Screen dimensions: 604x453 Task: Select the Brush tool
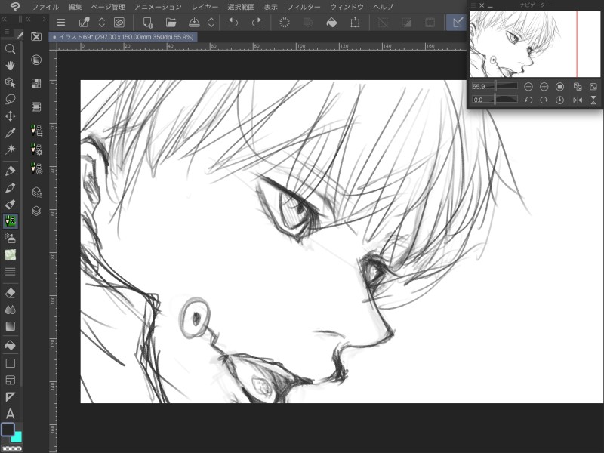(x=10, y=204)
